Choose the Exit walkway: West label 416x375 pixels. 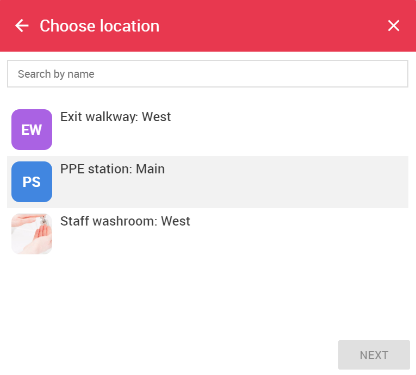coord(115,117)
